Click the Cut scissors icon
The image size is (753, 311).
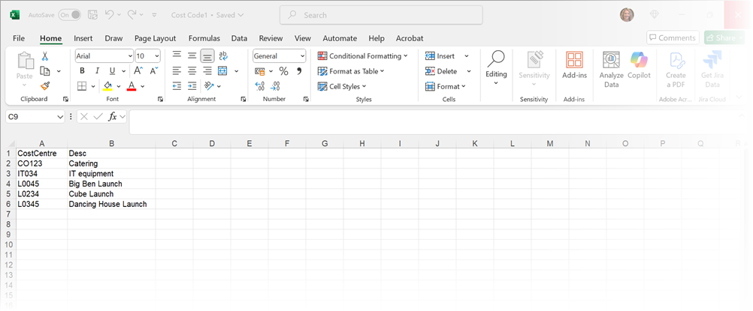[45, 56]
